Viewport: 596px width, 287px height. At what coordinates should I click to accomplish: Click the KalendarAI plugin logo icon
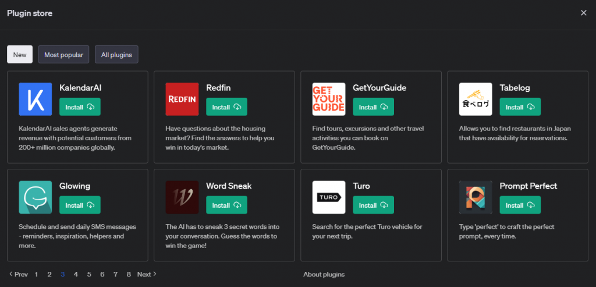[35, 99]
